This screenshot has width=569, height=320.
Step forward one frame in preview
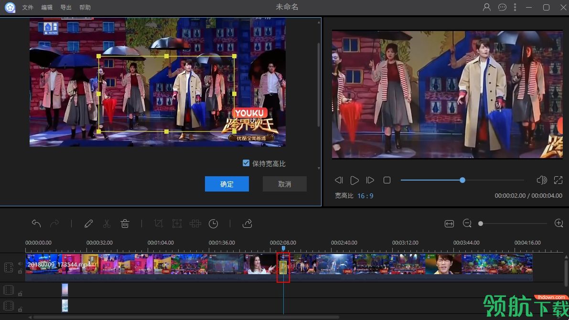pyautogui.click(x=370, y=180)
